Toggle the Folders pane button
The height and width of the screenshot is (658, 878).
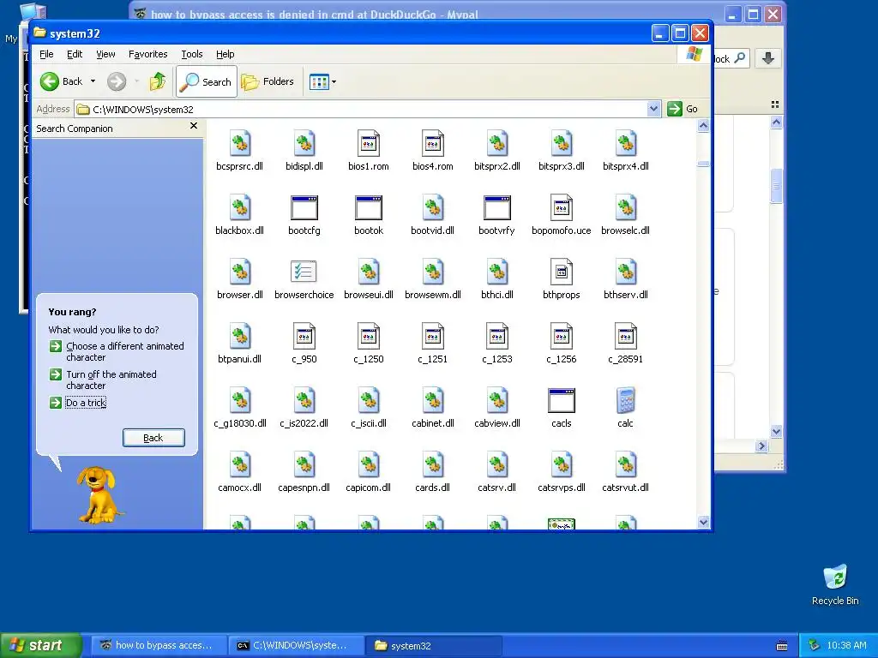click(x=268, y=81)
